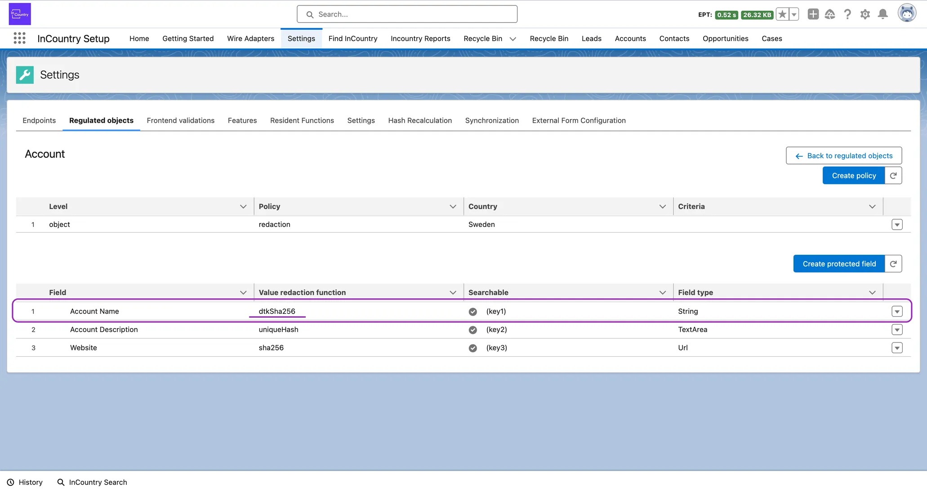Open the Setup gear icon
The height and width of the screenshot is (493, 927).
click(x=865, y=14)
